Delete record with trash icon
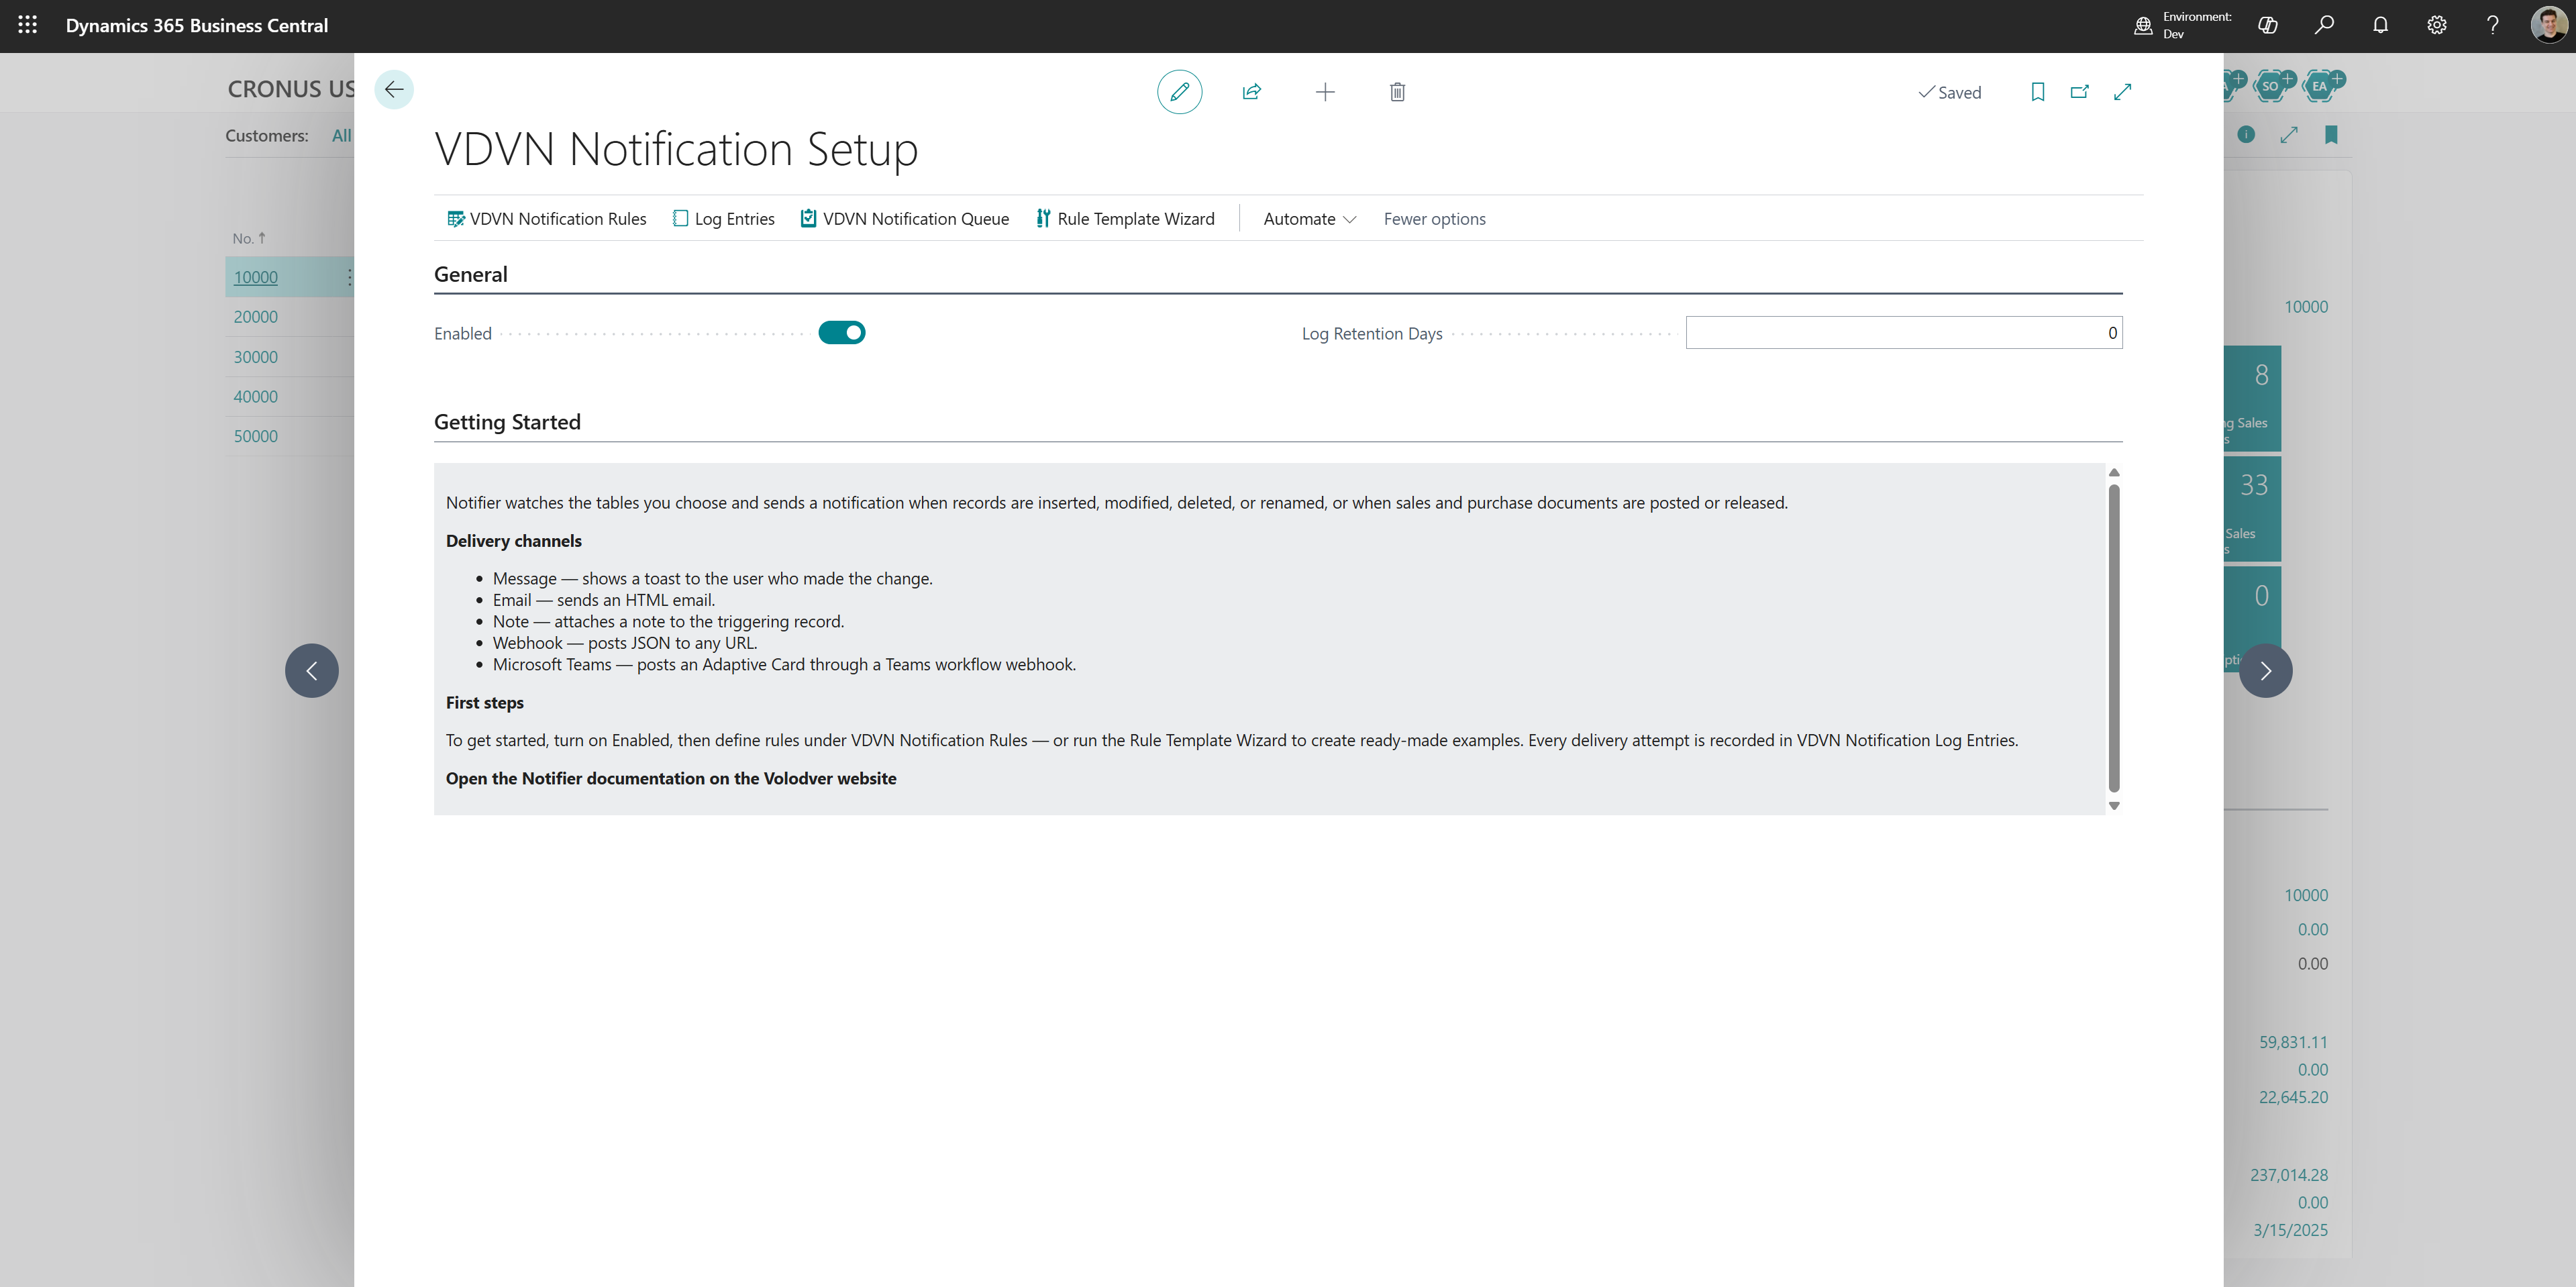Viewport: 2576px width, 1287px height. tap(1397, 92)
